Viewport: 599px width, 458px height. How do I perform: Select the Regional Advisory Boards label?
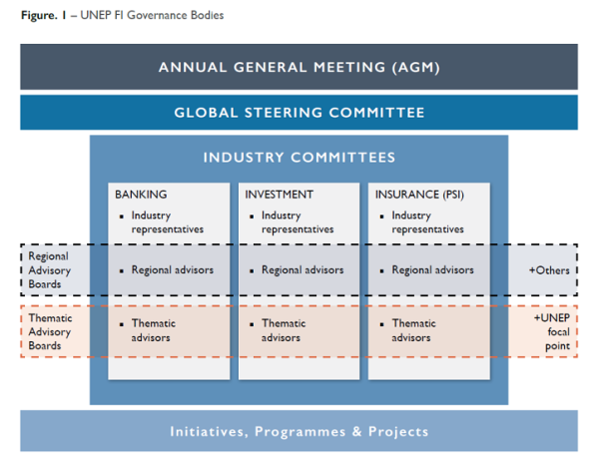click(x=50, y=269)
